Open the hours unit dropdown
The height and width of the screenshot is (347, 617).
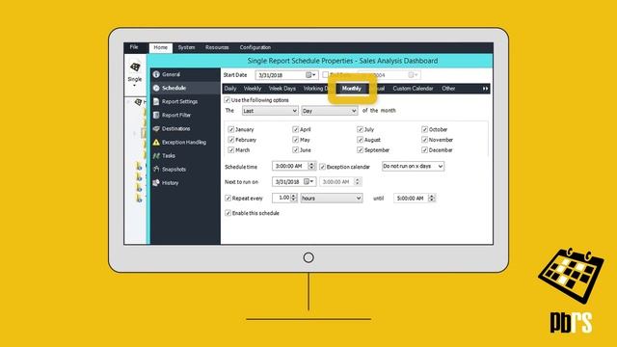click(x=332, y=199)
